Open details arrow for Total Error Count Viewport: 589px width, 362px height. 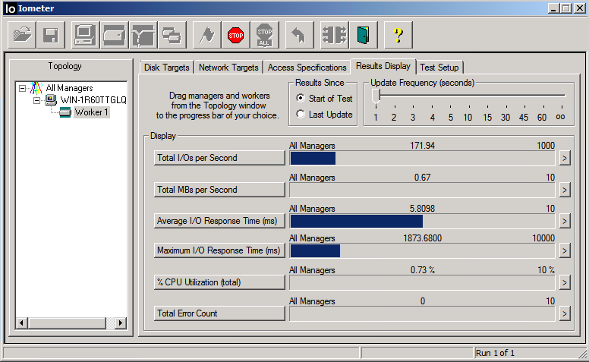564,313
